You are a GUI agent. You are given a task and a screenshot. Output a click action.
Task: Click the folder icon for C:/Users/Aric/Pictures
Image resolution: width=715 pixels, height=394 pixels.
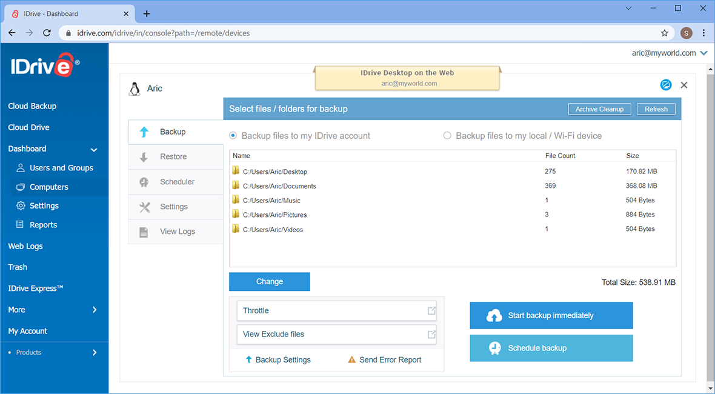236,215
